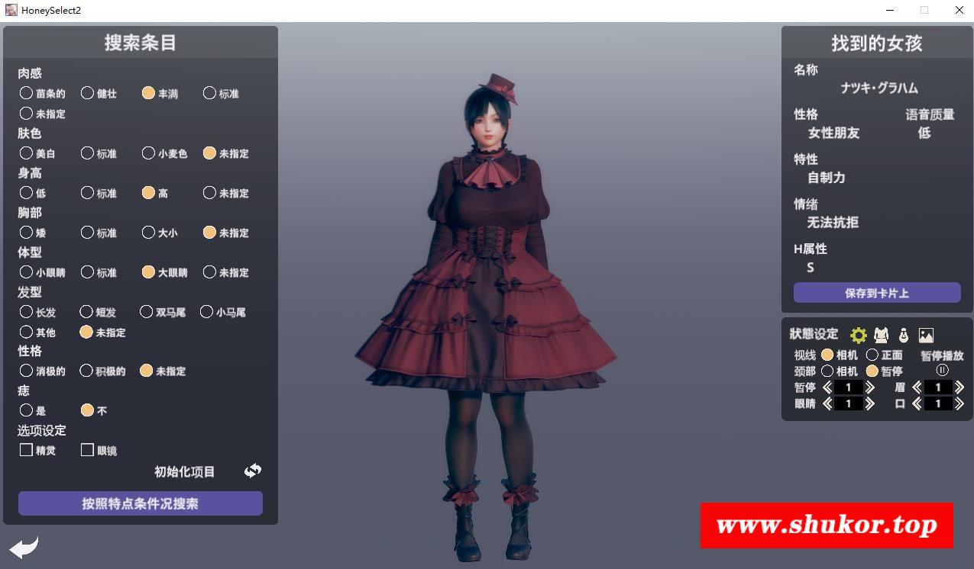Increase the 口 value with right arrows

(959, 403)
